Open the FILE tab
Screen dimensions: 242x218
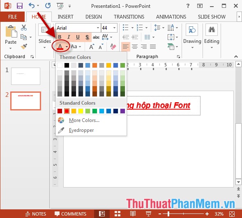point(12,16)
